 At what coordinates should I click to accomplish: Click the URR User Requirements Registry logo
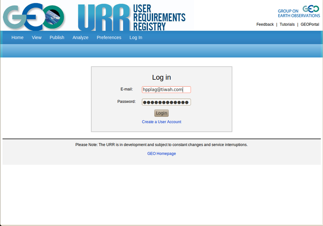[131, 17]
